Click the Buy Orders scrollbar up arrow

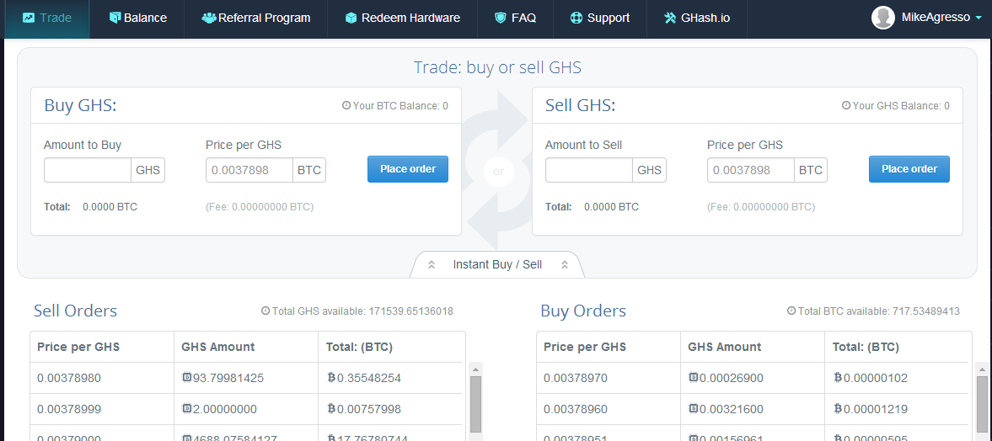pyautogui.click(x=982, y=369)
